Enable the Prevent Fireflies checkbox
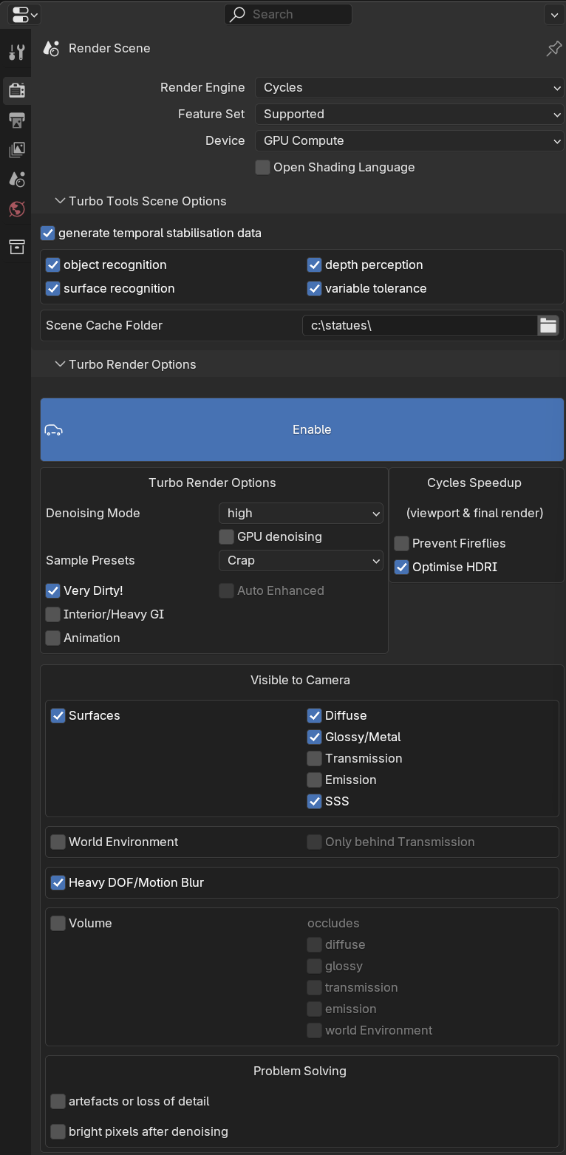Screen dimensions: 566x1155 click(x=402, y=544)
